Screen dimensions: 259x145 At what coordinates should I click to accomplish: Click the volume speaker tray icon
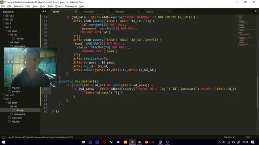(224, 142)
